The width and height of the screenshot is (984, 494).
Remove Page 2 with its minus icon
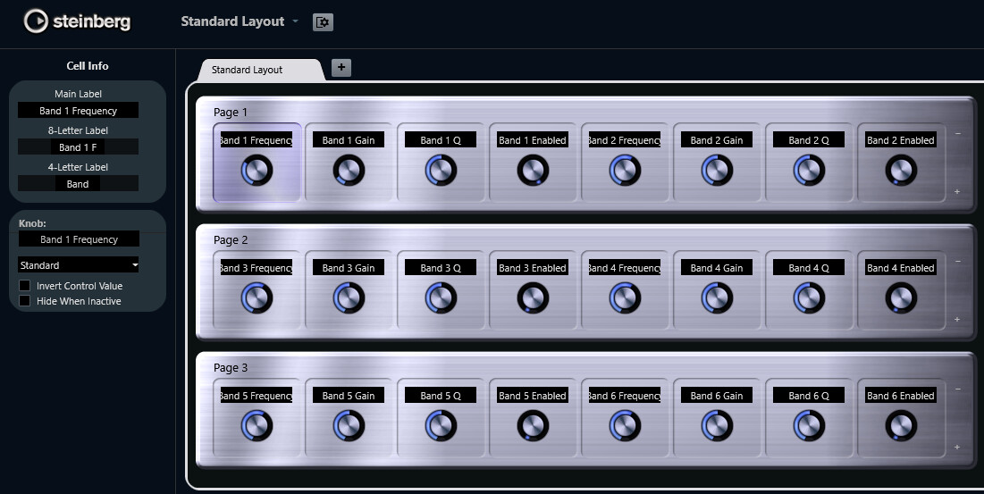tap(958, 262)
